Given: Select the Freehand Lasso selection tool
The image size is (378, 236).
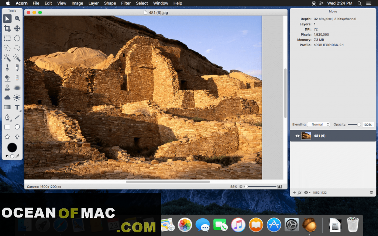Looking at the screenshot, I should (7, 48).
